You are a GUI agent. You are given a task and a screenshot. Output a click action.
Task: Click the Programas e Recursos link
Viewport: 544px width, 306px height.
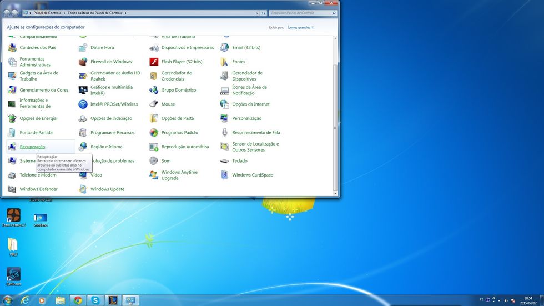tap(112, 133)
